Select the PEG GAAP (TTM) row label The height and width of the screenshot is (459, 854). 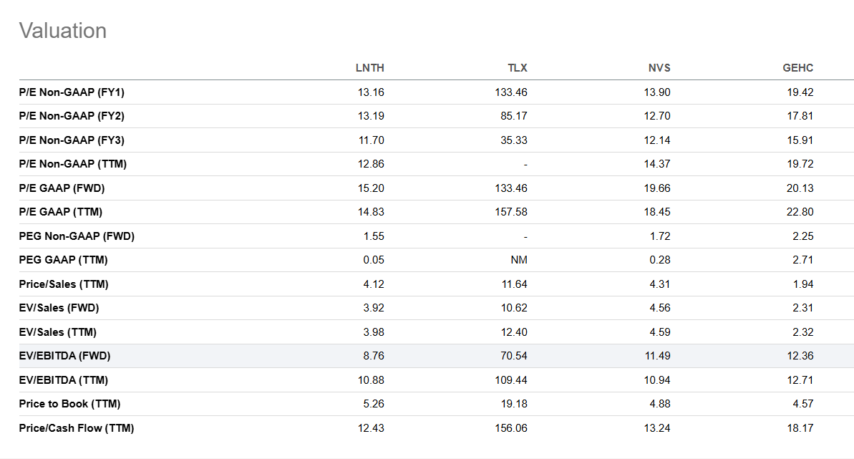point(63,260)
